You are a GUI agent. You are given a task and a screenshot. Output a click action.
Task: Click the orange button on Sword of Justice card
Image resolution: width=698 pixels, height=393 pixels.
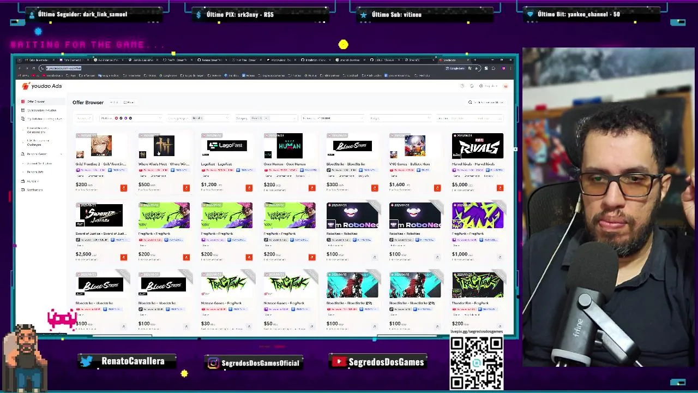click(124, 257)
